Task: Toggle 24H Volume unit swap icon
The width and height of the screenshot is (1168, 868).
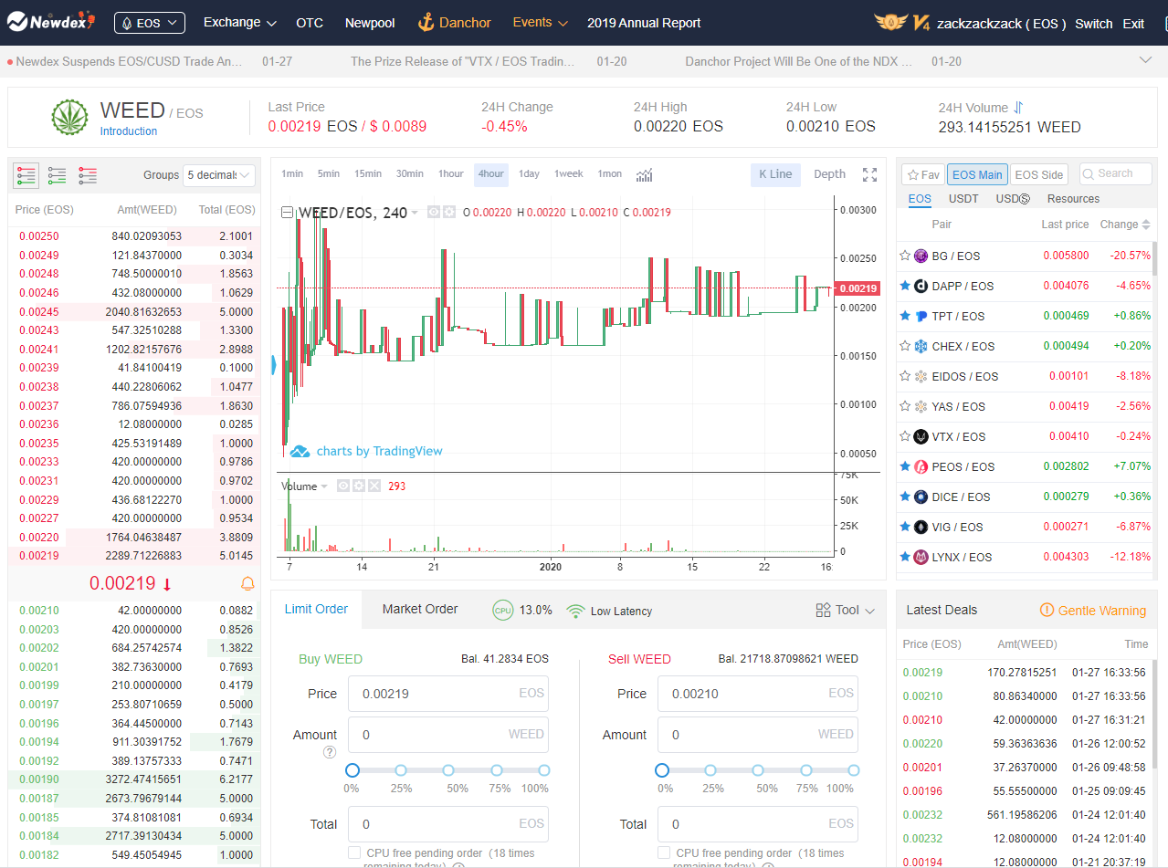Action: [x=1019, y=108]
